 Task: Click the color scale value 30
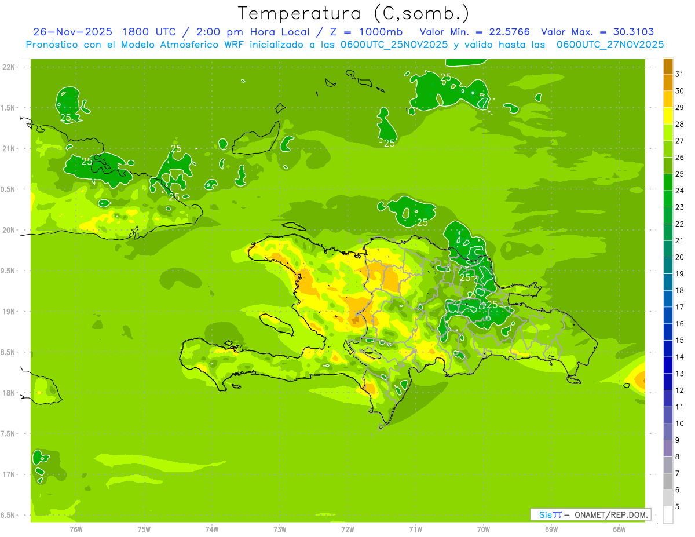(x=680, y=91)
